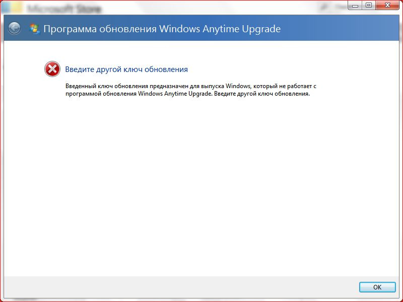
Task: Click the red error cross icon
Action: point(52,69)
